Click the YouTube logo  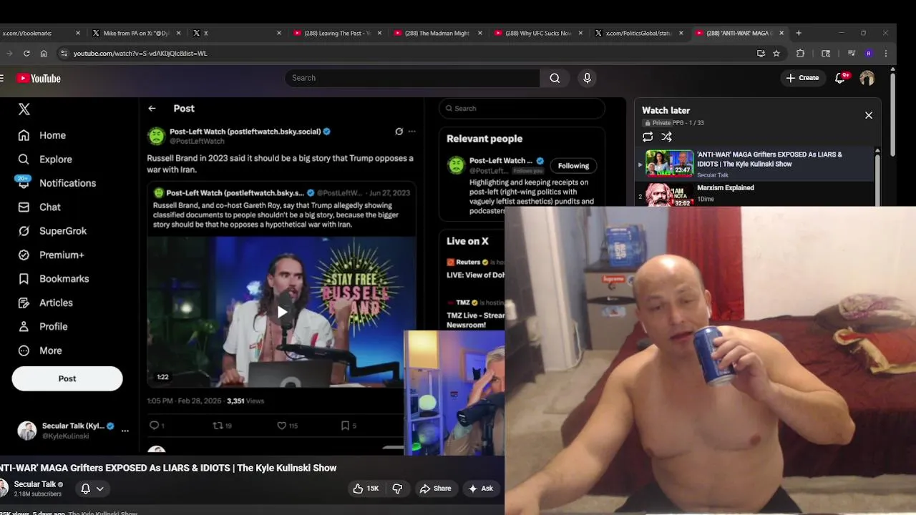(x=39, y=79)
